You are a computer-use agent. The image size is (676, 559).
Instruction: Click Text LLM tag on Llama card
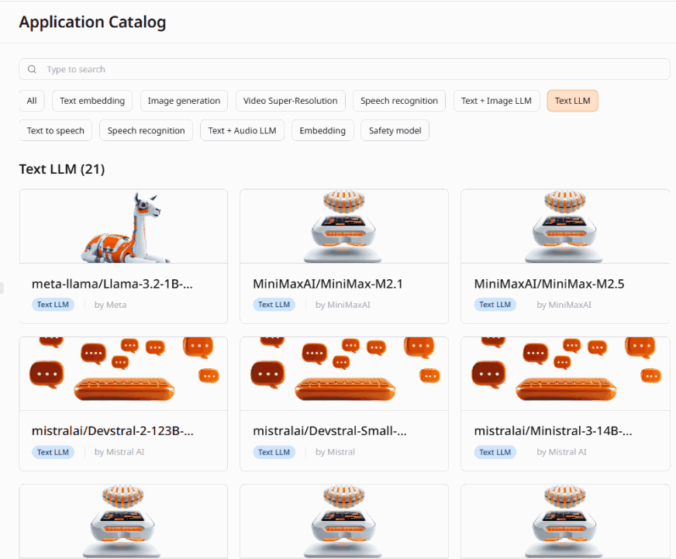[53, 305]
